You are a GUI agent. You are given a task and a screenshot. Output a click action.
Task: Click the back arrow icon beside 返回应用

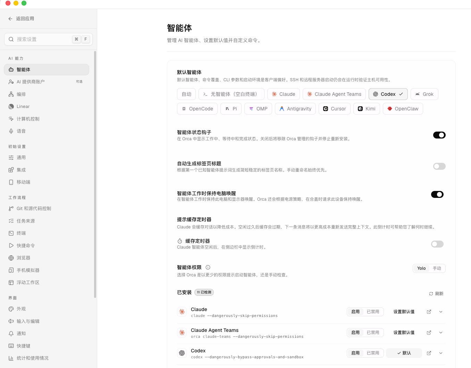(10, 19)
